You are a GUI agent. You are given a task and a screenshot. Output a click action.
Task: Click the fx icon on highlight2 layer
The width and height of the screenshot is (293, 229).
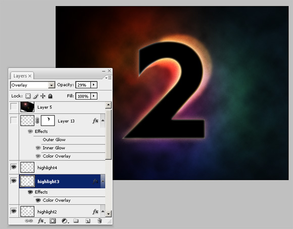95,211
